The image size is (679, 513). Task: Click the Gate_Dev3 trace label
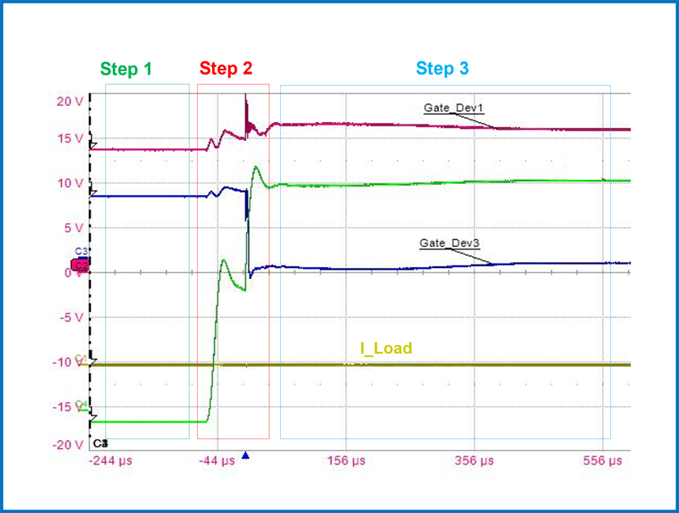pos(448,243)
